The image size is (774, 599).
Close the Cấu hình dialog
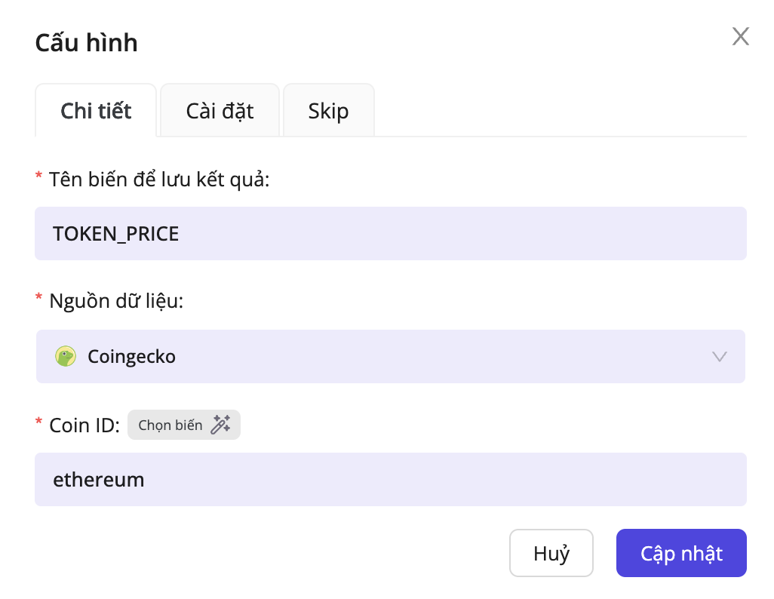pos(740,36)
